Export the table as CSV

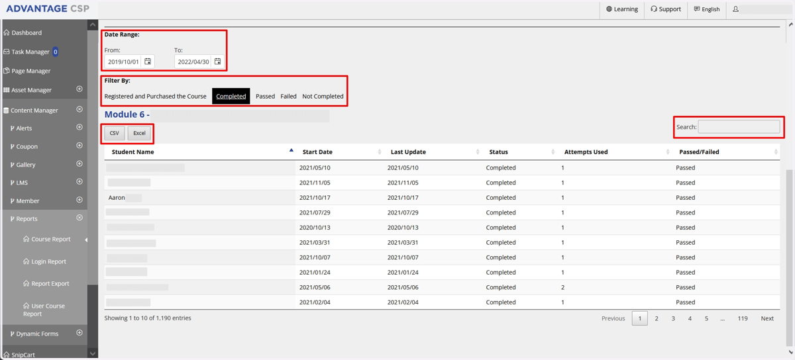coord(114,133)
